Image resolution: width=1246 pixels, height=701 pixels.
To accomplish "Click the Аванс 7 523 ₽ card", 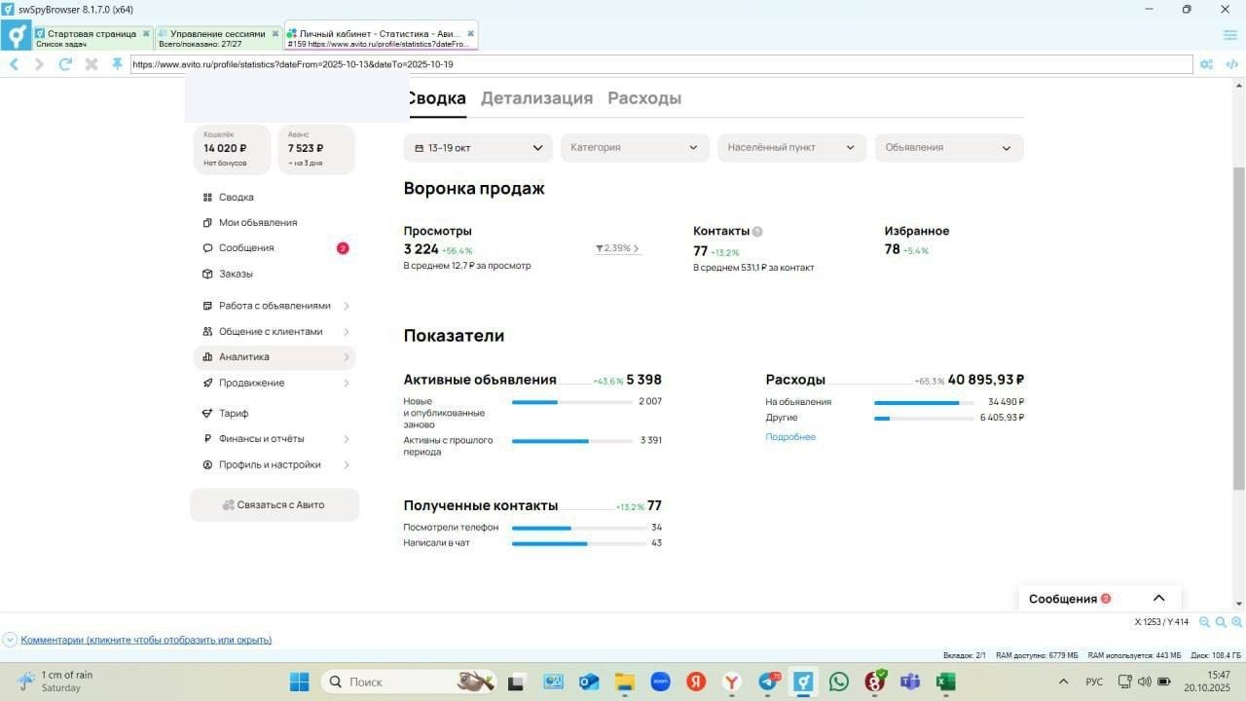I will [x=316, y=149].
